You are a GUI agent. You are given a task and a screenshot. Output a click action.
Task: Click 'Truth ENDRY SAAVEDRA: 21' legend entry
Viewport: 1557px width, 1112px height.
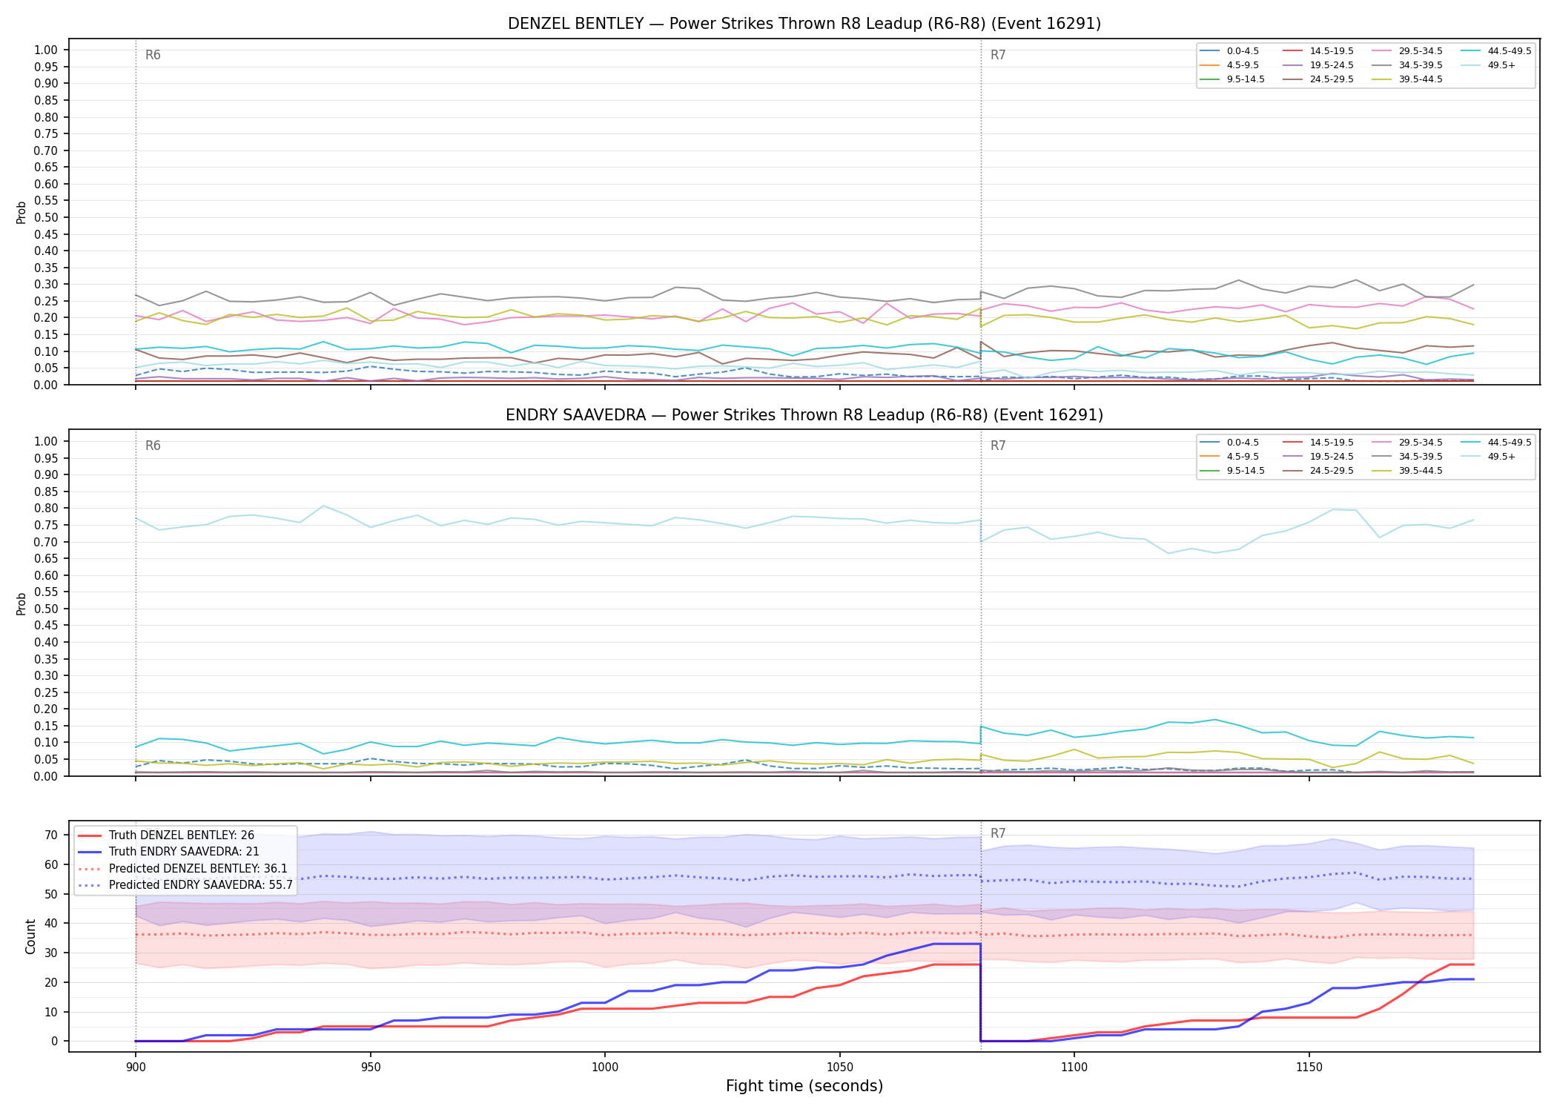169,852
